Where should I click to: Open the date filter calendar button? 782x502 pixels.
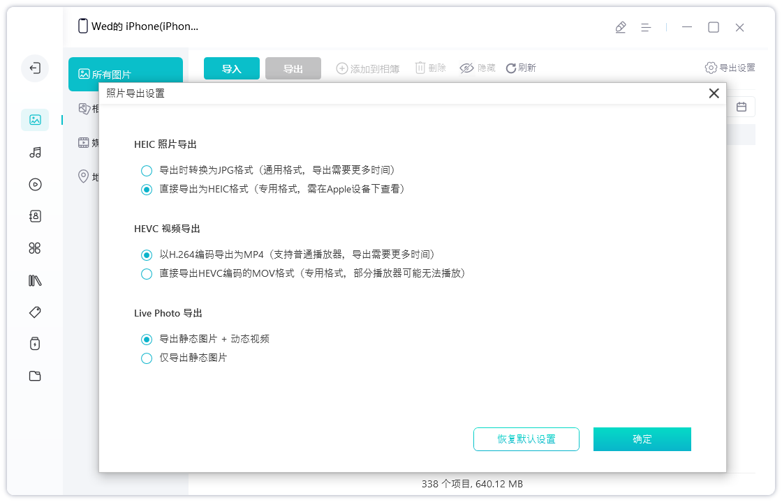(742, 106)
